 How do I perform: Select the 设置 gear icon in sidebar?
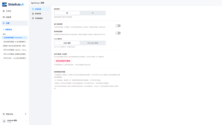4,23
